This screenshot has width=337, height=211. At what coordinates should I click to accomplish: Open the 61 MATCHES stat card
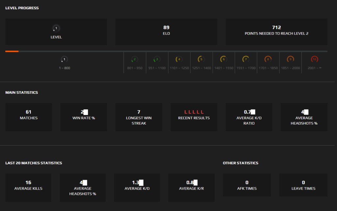pyautogui.click(x=28, y=117)
